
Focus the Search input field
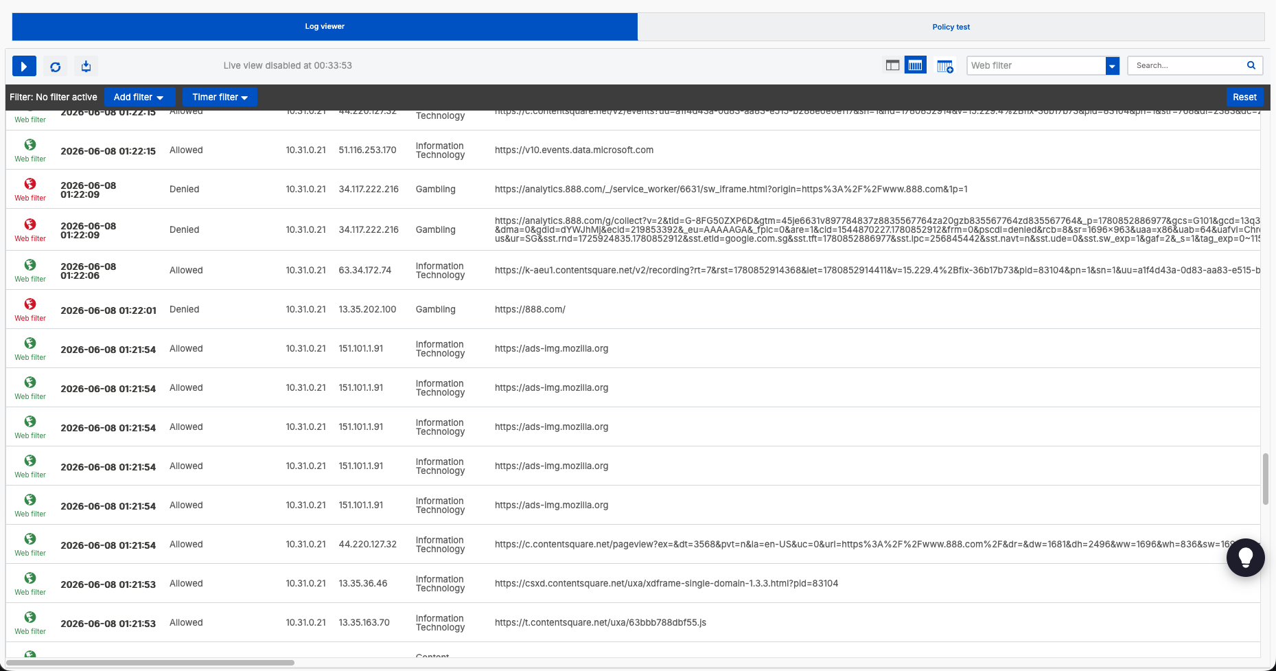tap(1187, 65)
